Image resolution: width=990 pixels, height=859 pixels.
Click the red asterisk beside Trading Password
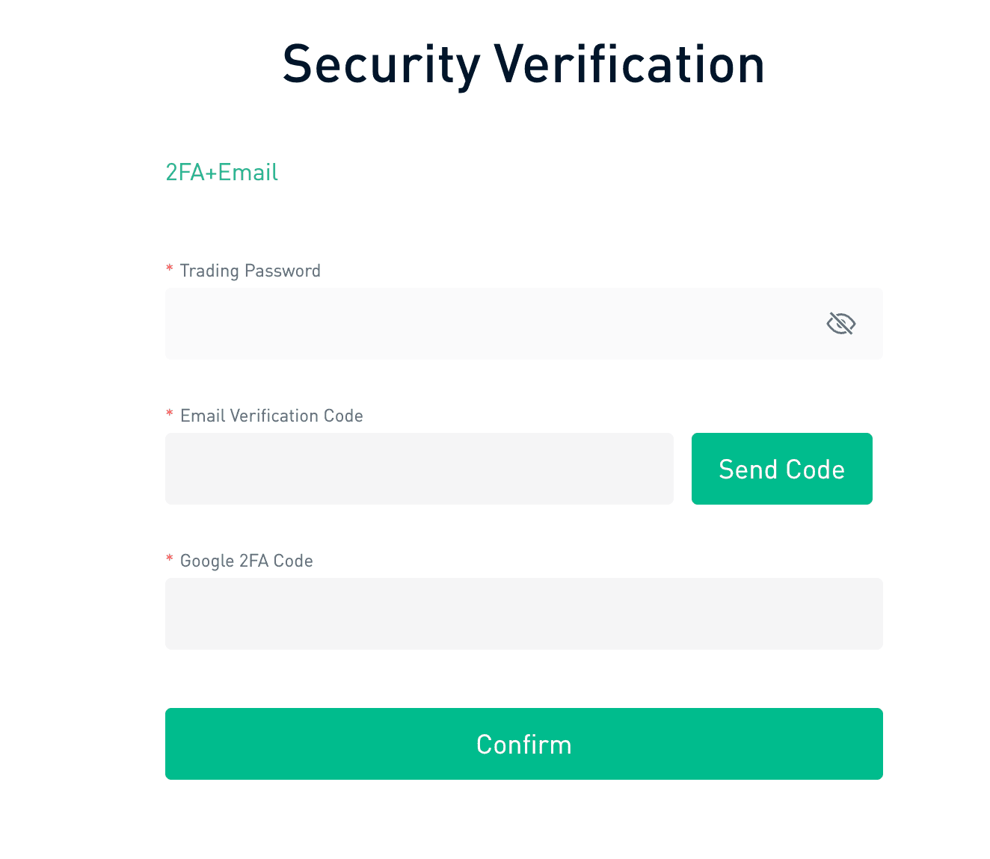click(x=170, y=268)
